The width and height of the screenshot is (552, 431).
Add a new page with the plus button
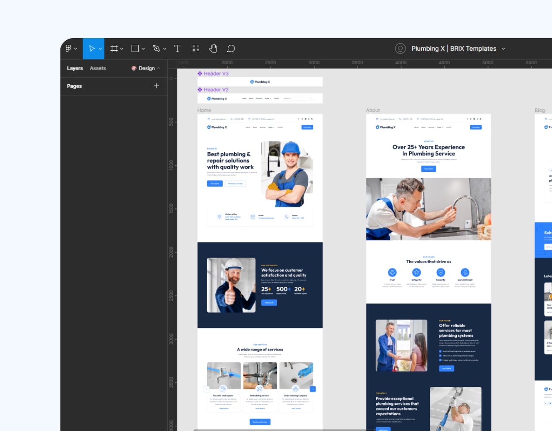pyautogui.click(x=156, y=86)
